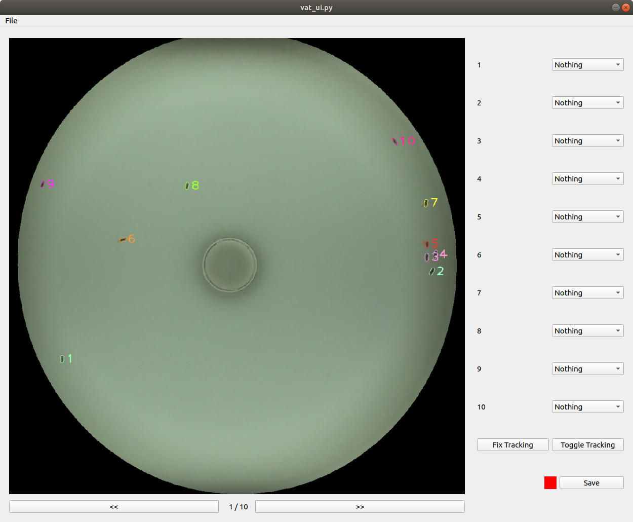Select tracked object labeled 2 in the image
Image resolution: width=633 pixels, height=522 pixels.
(x=432, y=272)
